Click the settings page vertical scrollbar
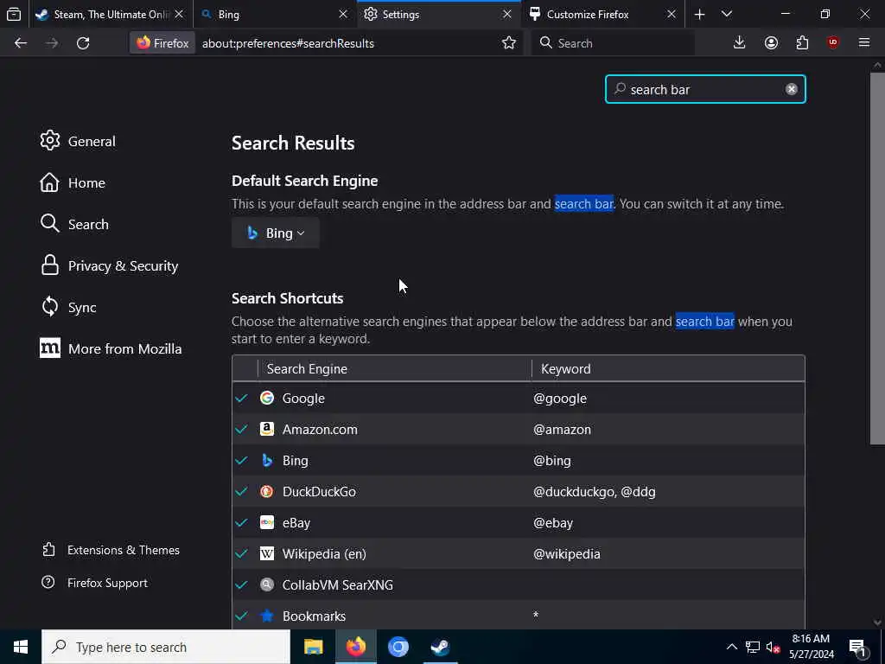This screenshot has height=664, width=885. click(x=877, y=259)
